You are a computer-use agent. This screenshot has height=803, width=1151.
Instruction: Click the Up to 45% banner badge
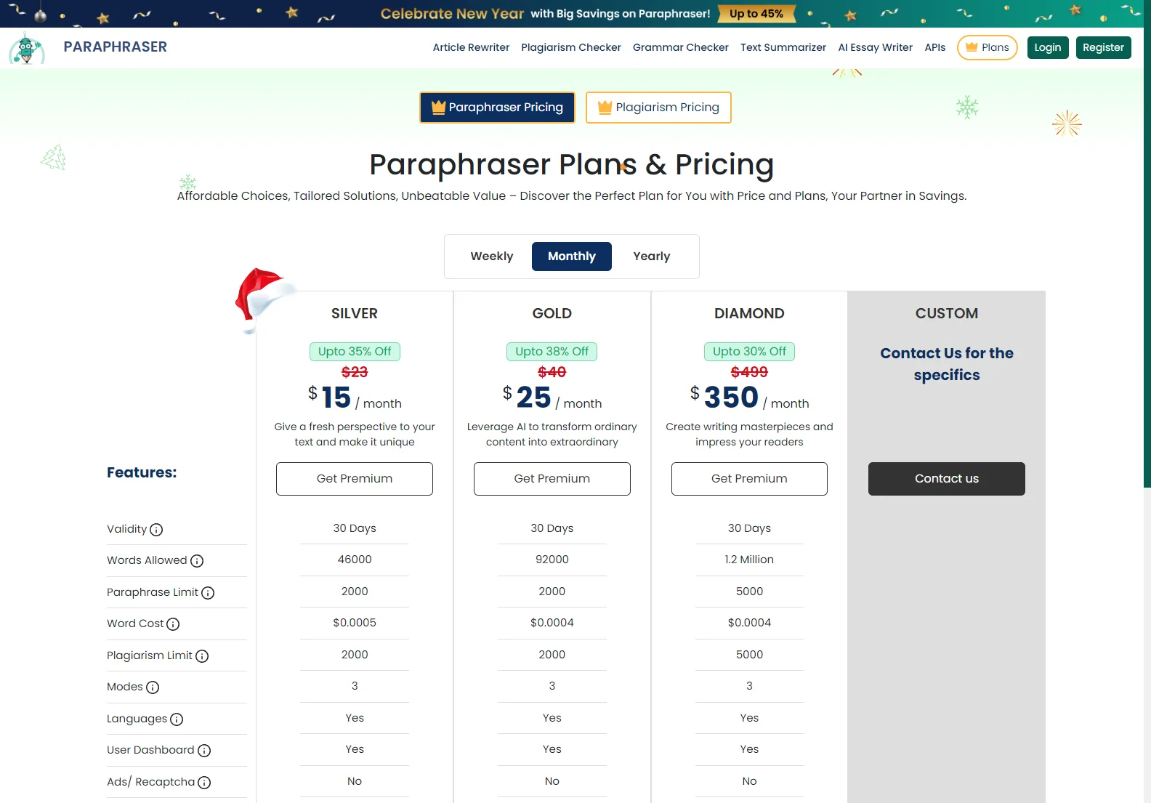click(x=756, y=14)
